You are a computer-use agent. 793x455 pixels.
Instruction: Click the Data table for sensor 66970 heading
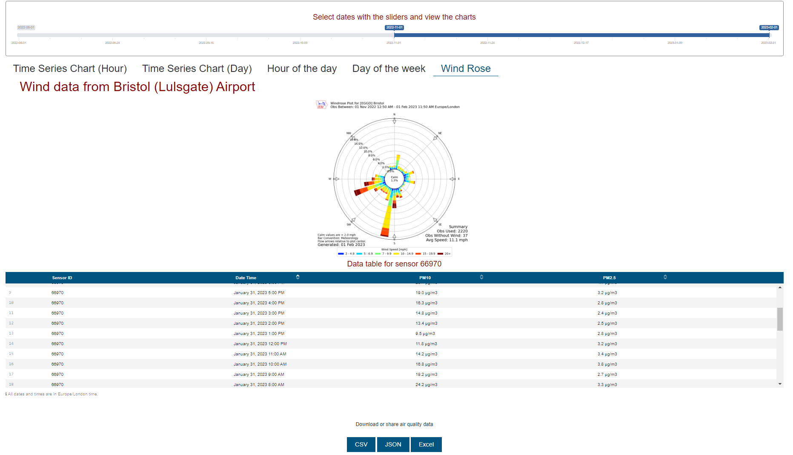pyautogui.click(x=394, y=264)
